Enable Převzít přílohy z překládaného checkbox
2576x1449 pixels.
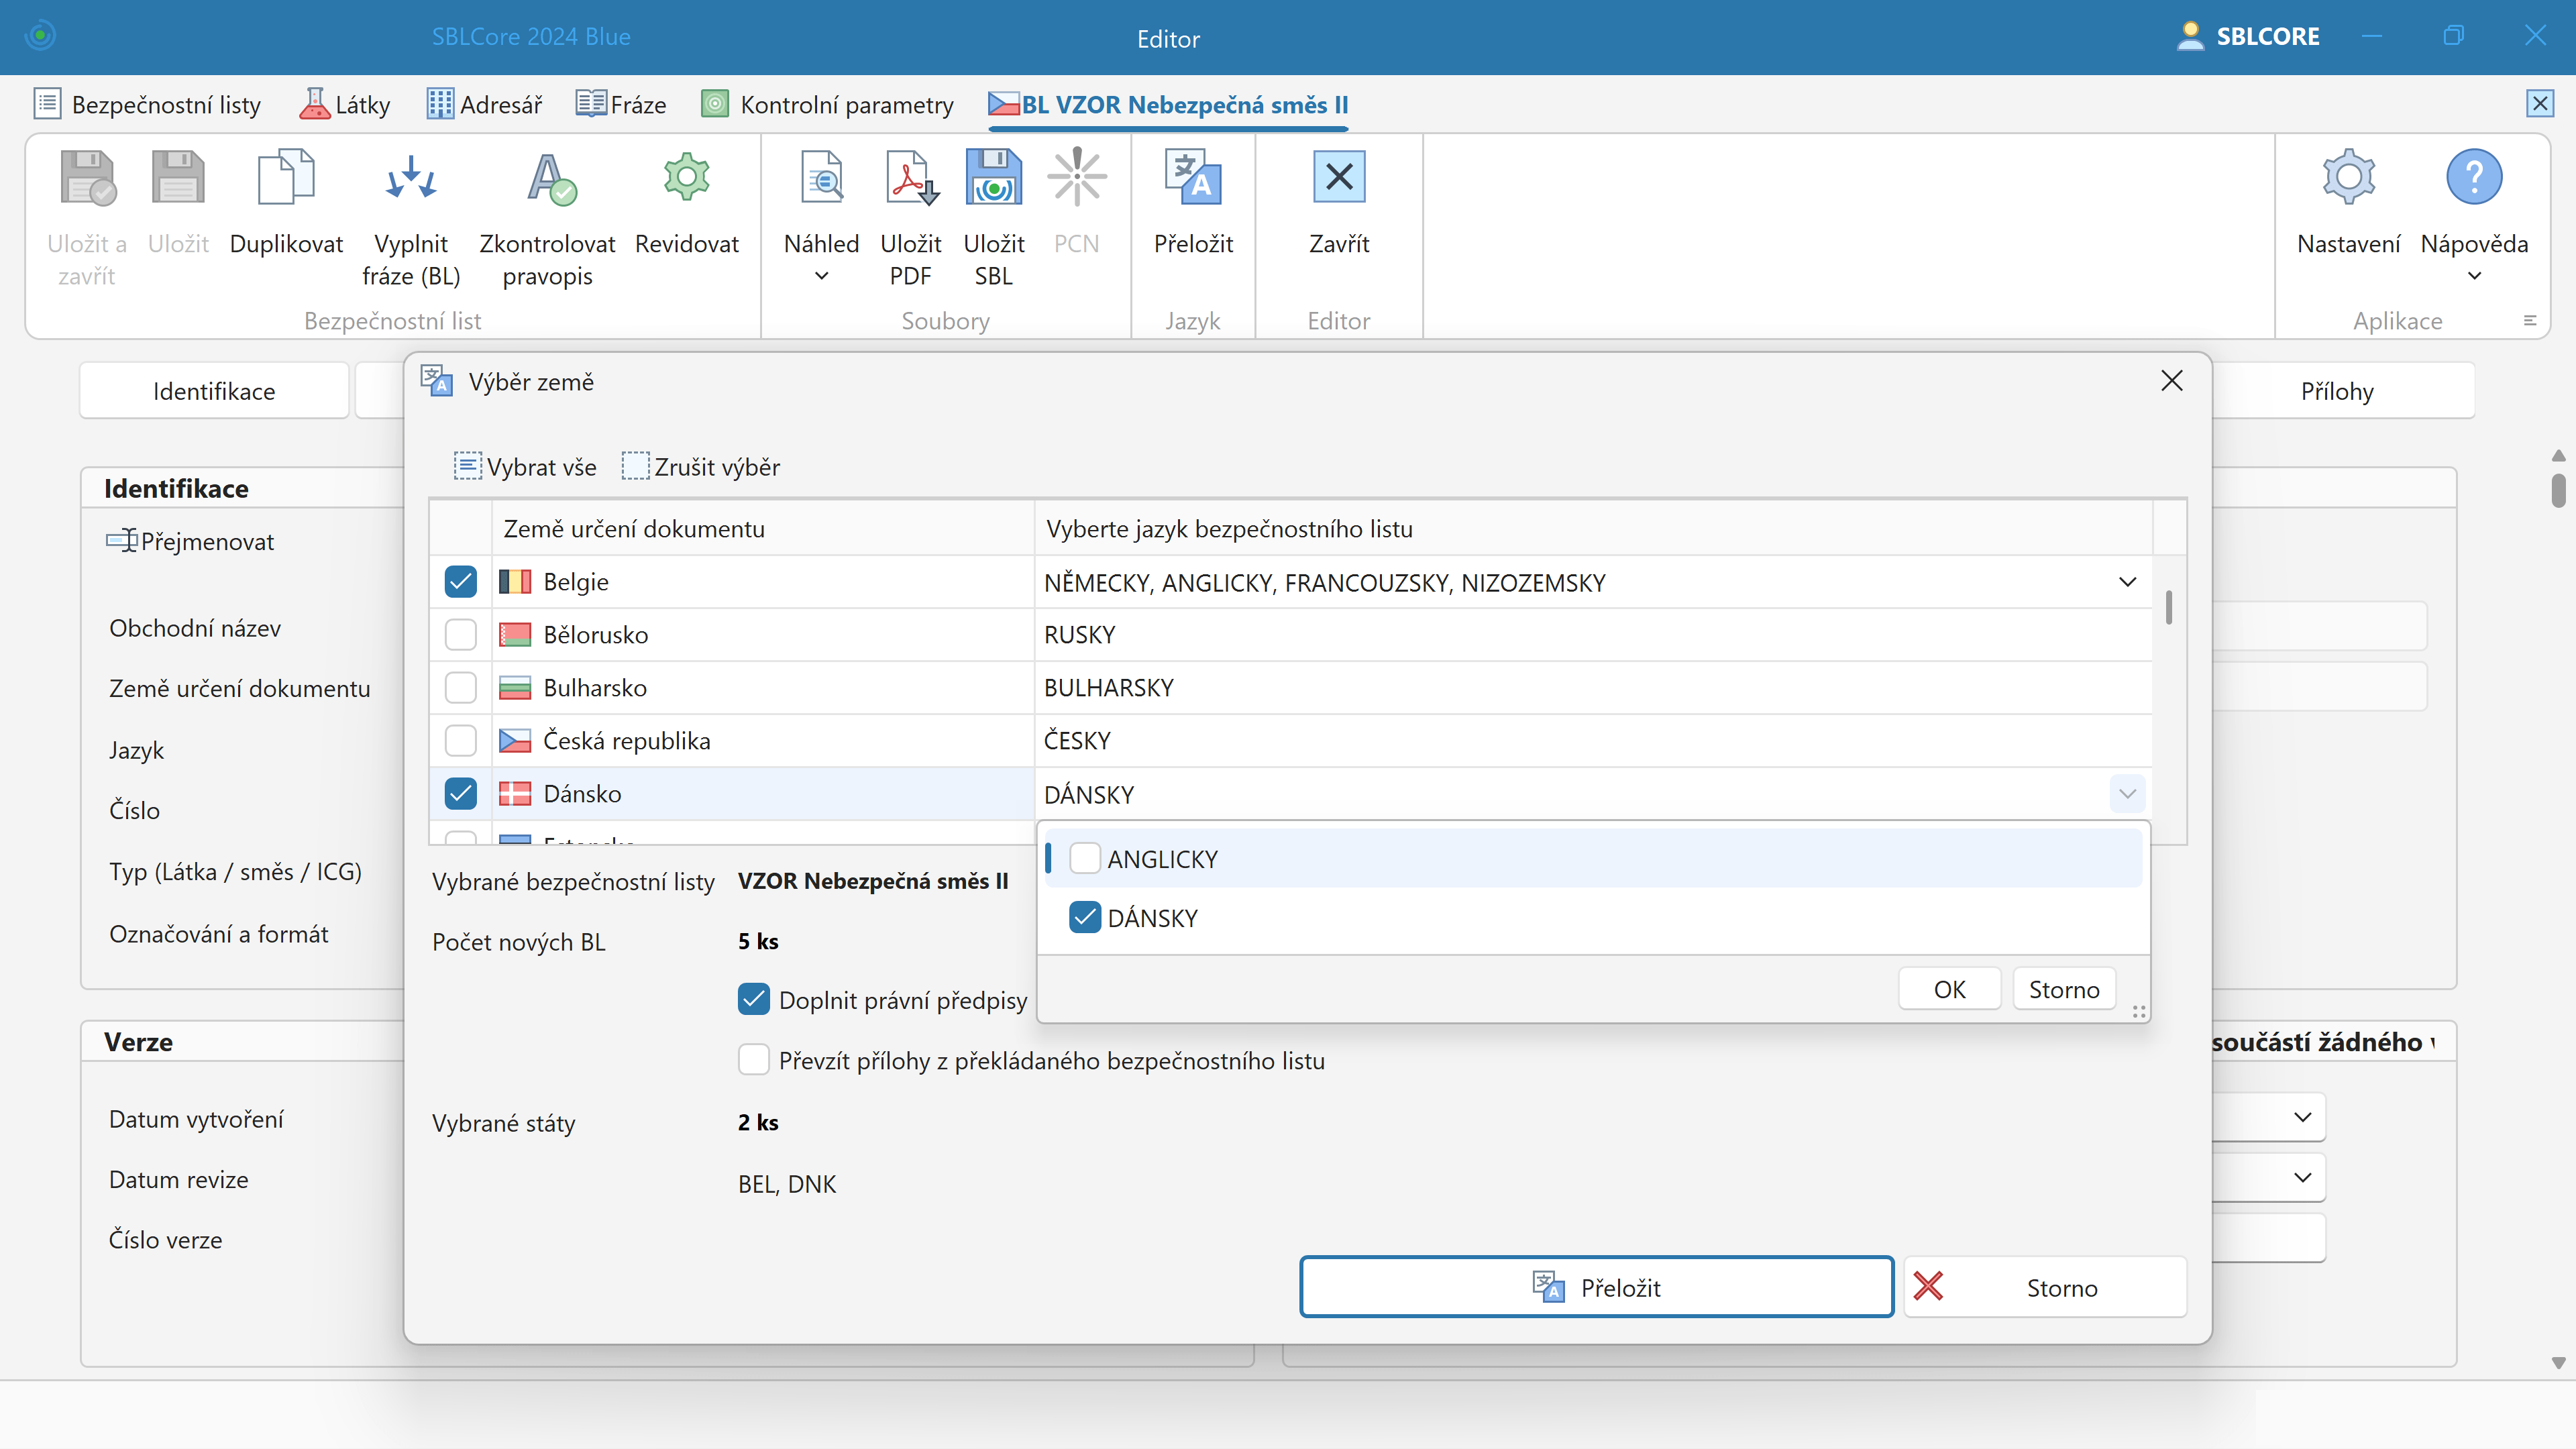pyautogui.click(x=754, y=1060)
